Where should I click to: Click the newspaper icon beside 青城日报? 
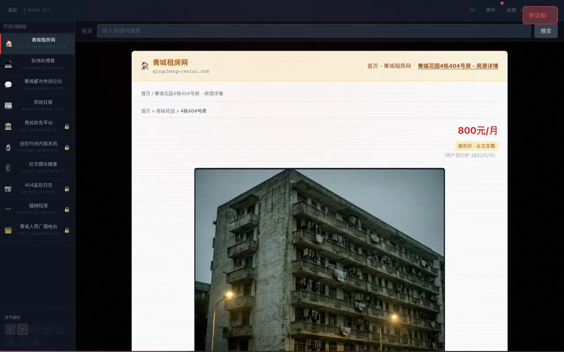pos(8,106)
